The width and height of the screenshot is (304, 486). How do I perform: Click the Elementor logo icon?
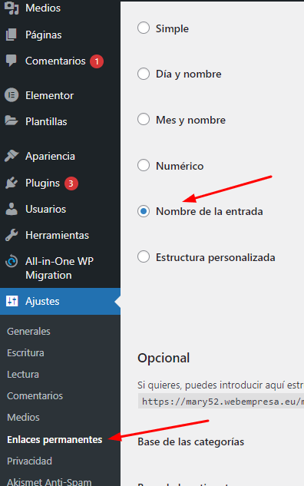(12, 95)
